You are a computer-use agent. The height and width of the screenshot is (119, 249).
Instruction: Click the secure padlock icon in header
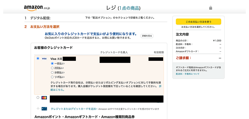[211, 8]
